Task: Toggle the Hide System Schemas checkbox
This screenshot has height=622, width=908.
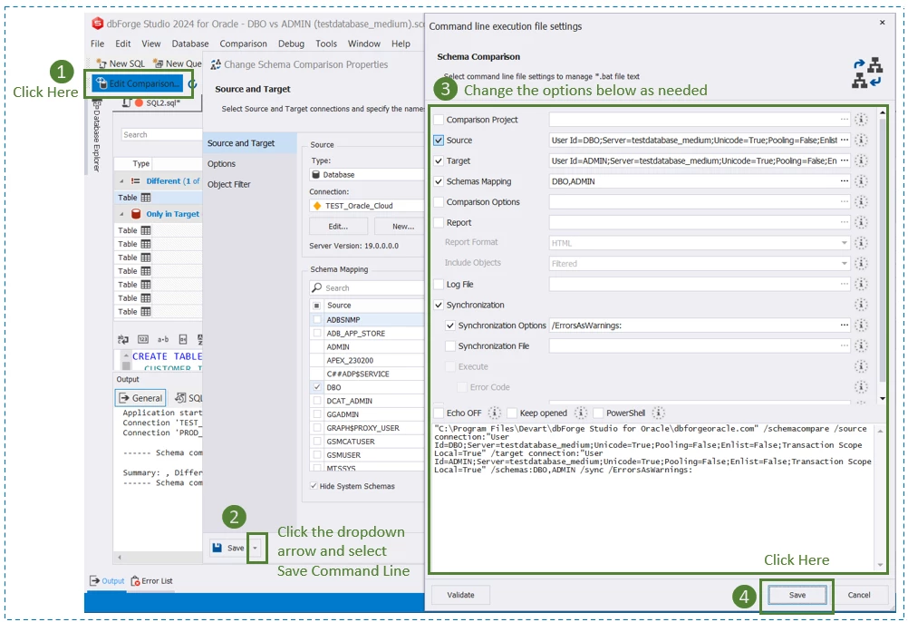Action: tap(314, 486)
